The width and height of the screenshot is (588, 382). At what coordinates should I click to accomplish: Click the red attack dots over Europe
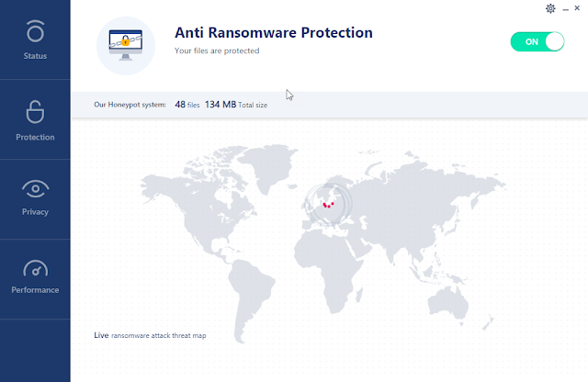(x=329, y=205)
